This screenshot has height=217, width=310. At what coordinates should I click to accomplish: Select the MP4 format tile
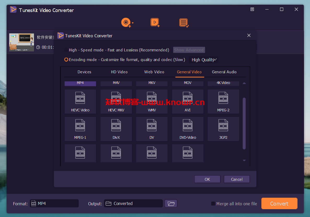coord(80,84)
